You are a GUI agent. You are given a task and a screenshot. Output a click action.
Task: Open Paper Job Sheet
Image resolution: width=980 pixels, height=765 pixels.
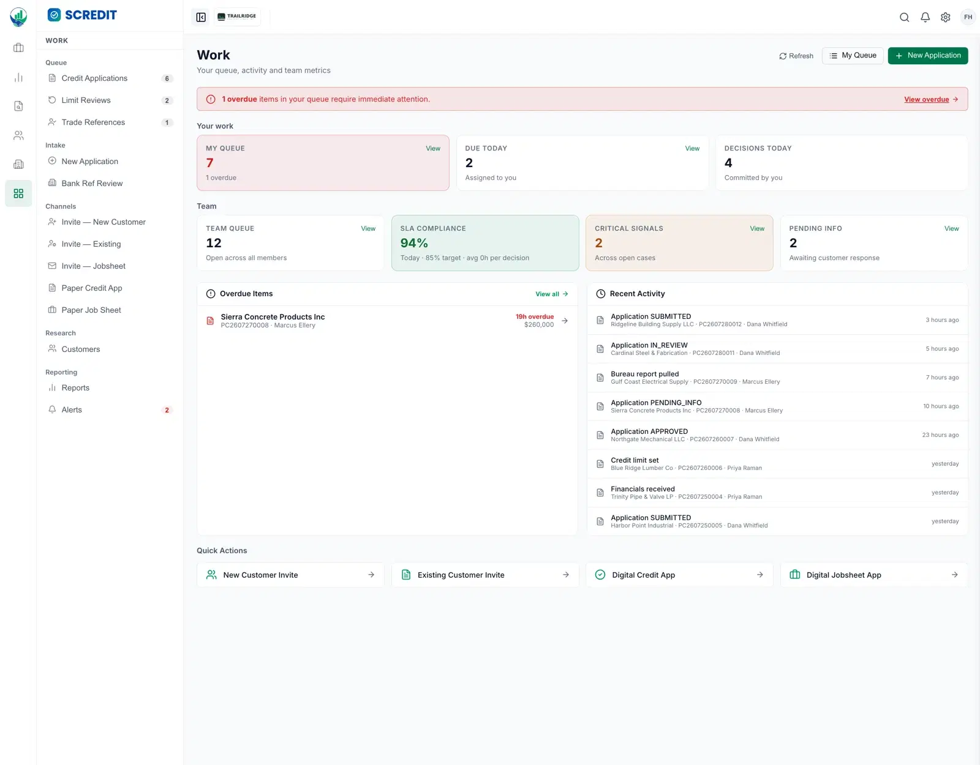click(110, 310)
